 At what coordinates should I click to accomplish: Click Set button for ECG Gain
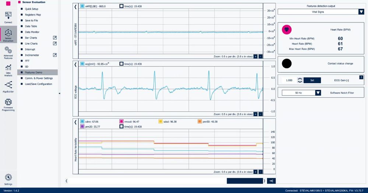312,80
